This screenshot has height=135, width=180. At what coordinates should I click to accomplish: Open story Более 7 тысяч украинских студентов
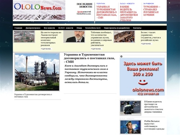click(151, 36)
